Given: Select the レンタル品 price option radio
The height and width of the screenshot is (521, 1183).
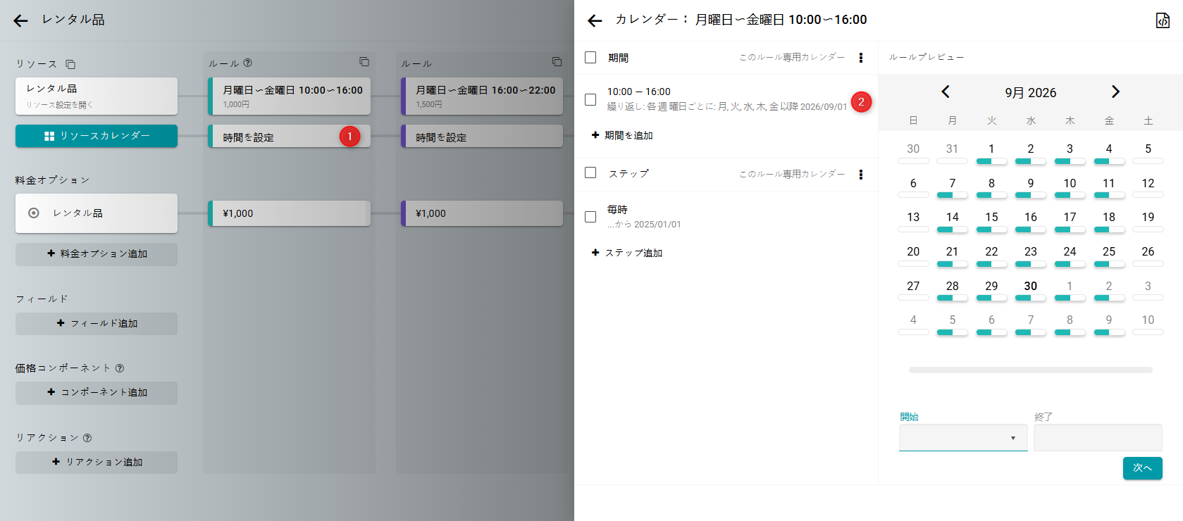Looking at the screenshot, I should tap(33, 213).
